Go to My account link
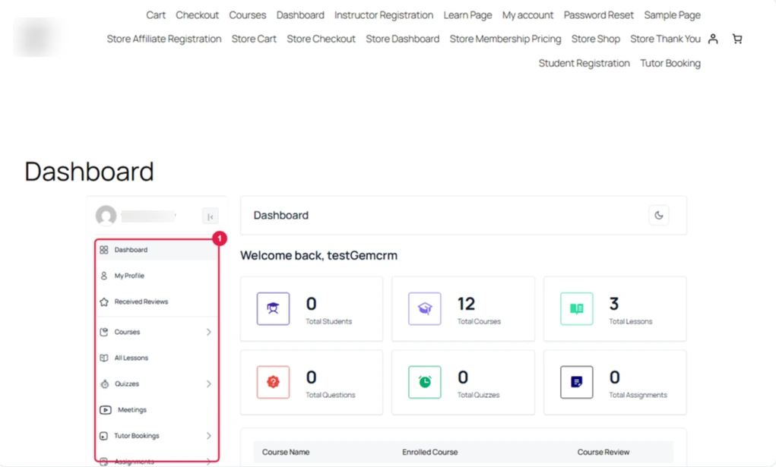The width and height of the screenshot is (776, 467). 527,15
